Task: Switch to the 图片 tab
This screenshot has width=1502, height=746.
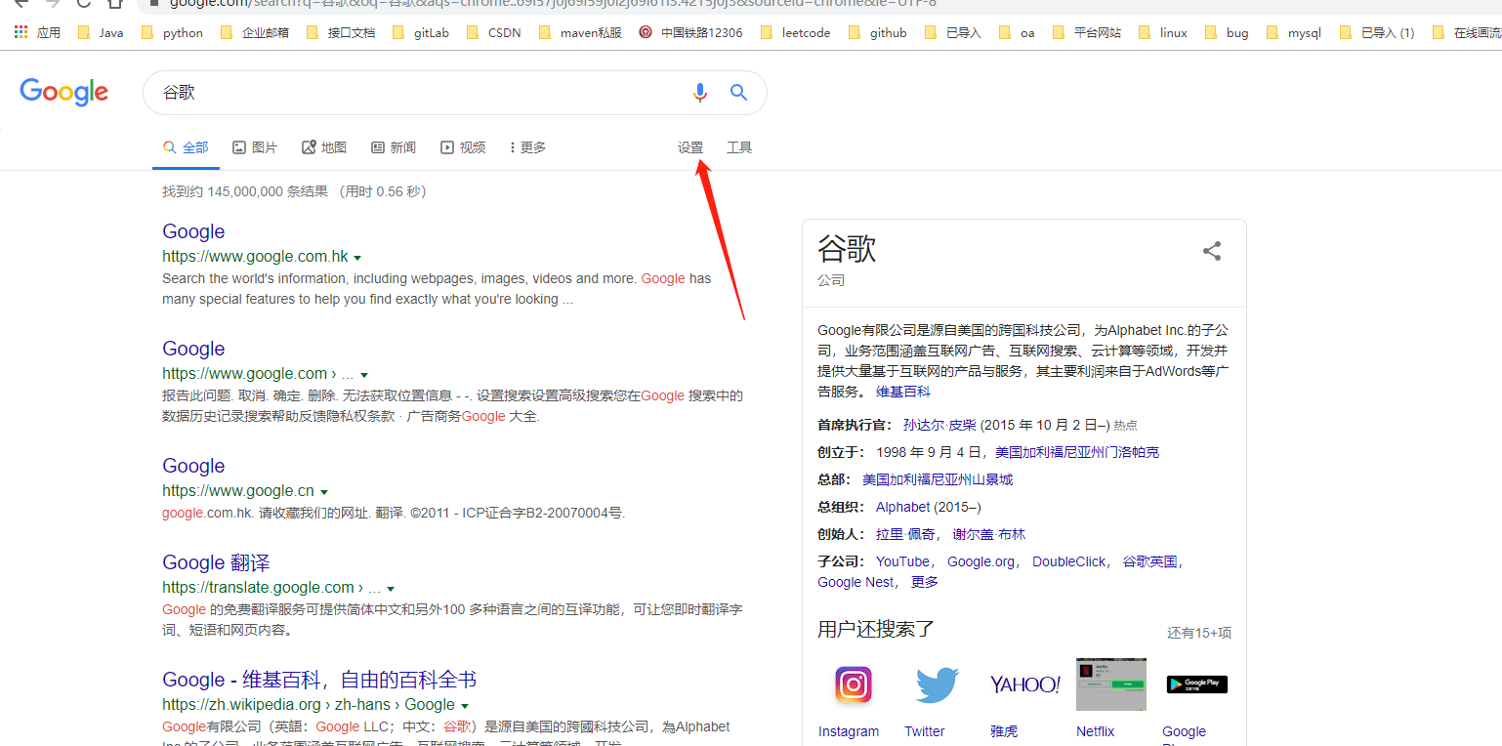Action: coord(255,147)
